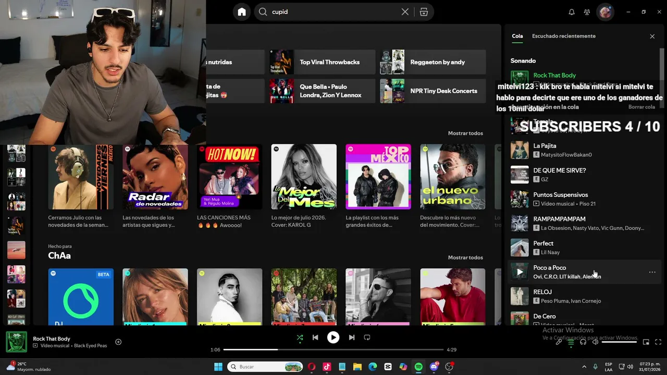Viewport: 667px width, 375px height.
Task: Enter full screen player mode
Action: point(658,342)
